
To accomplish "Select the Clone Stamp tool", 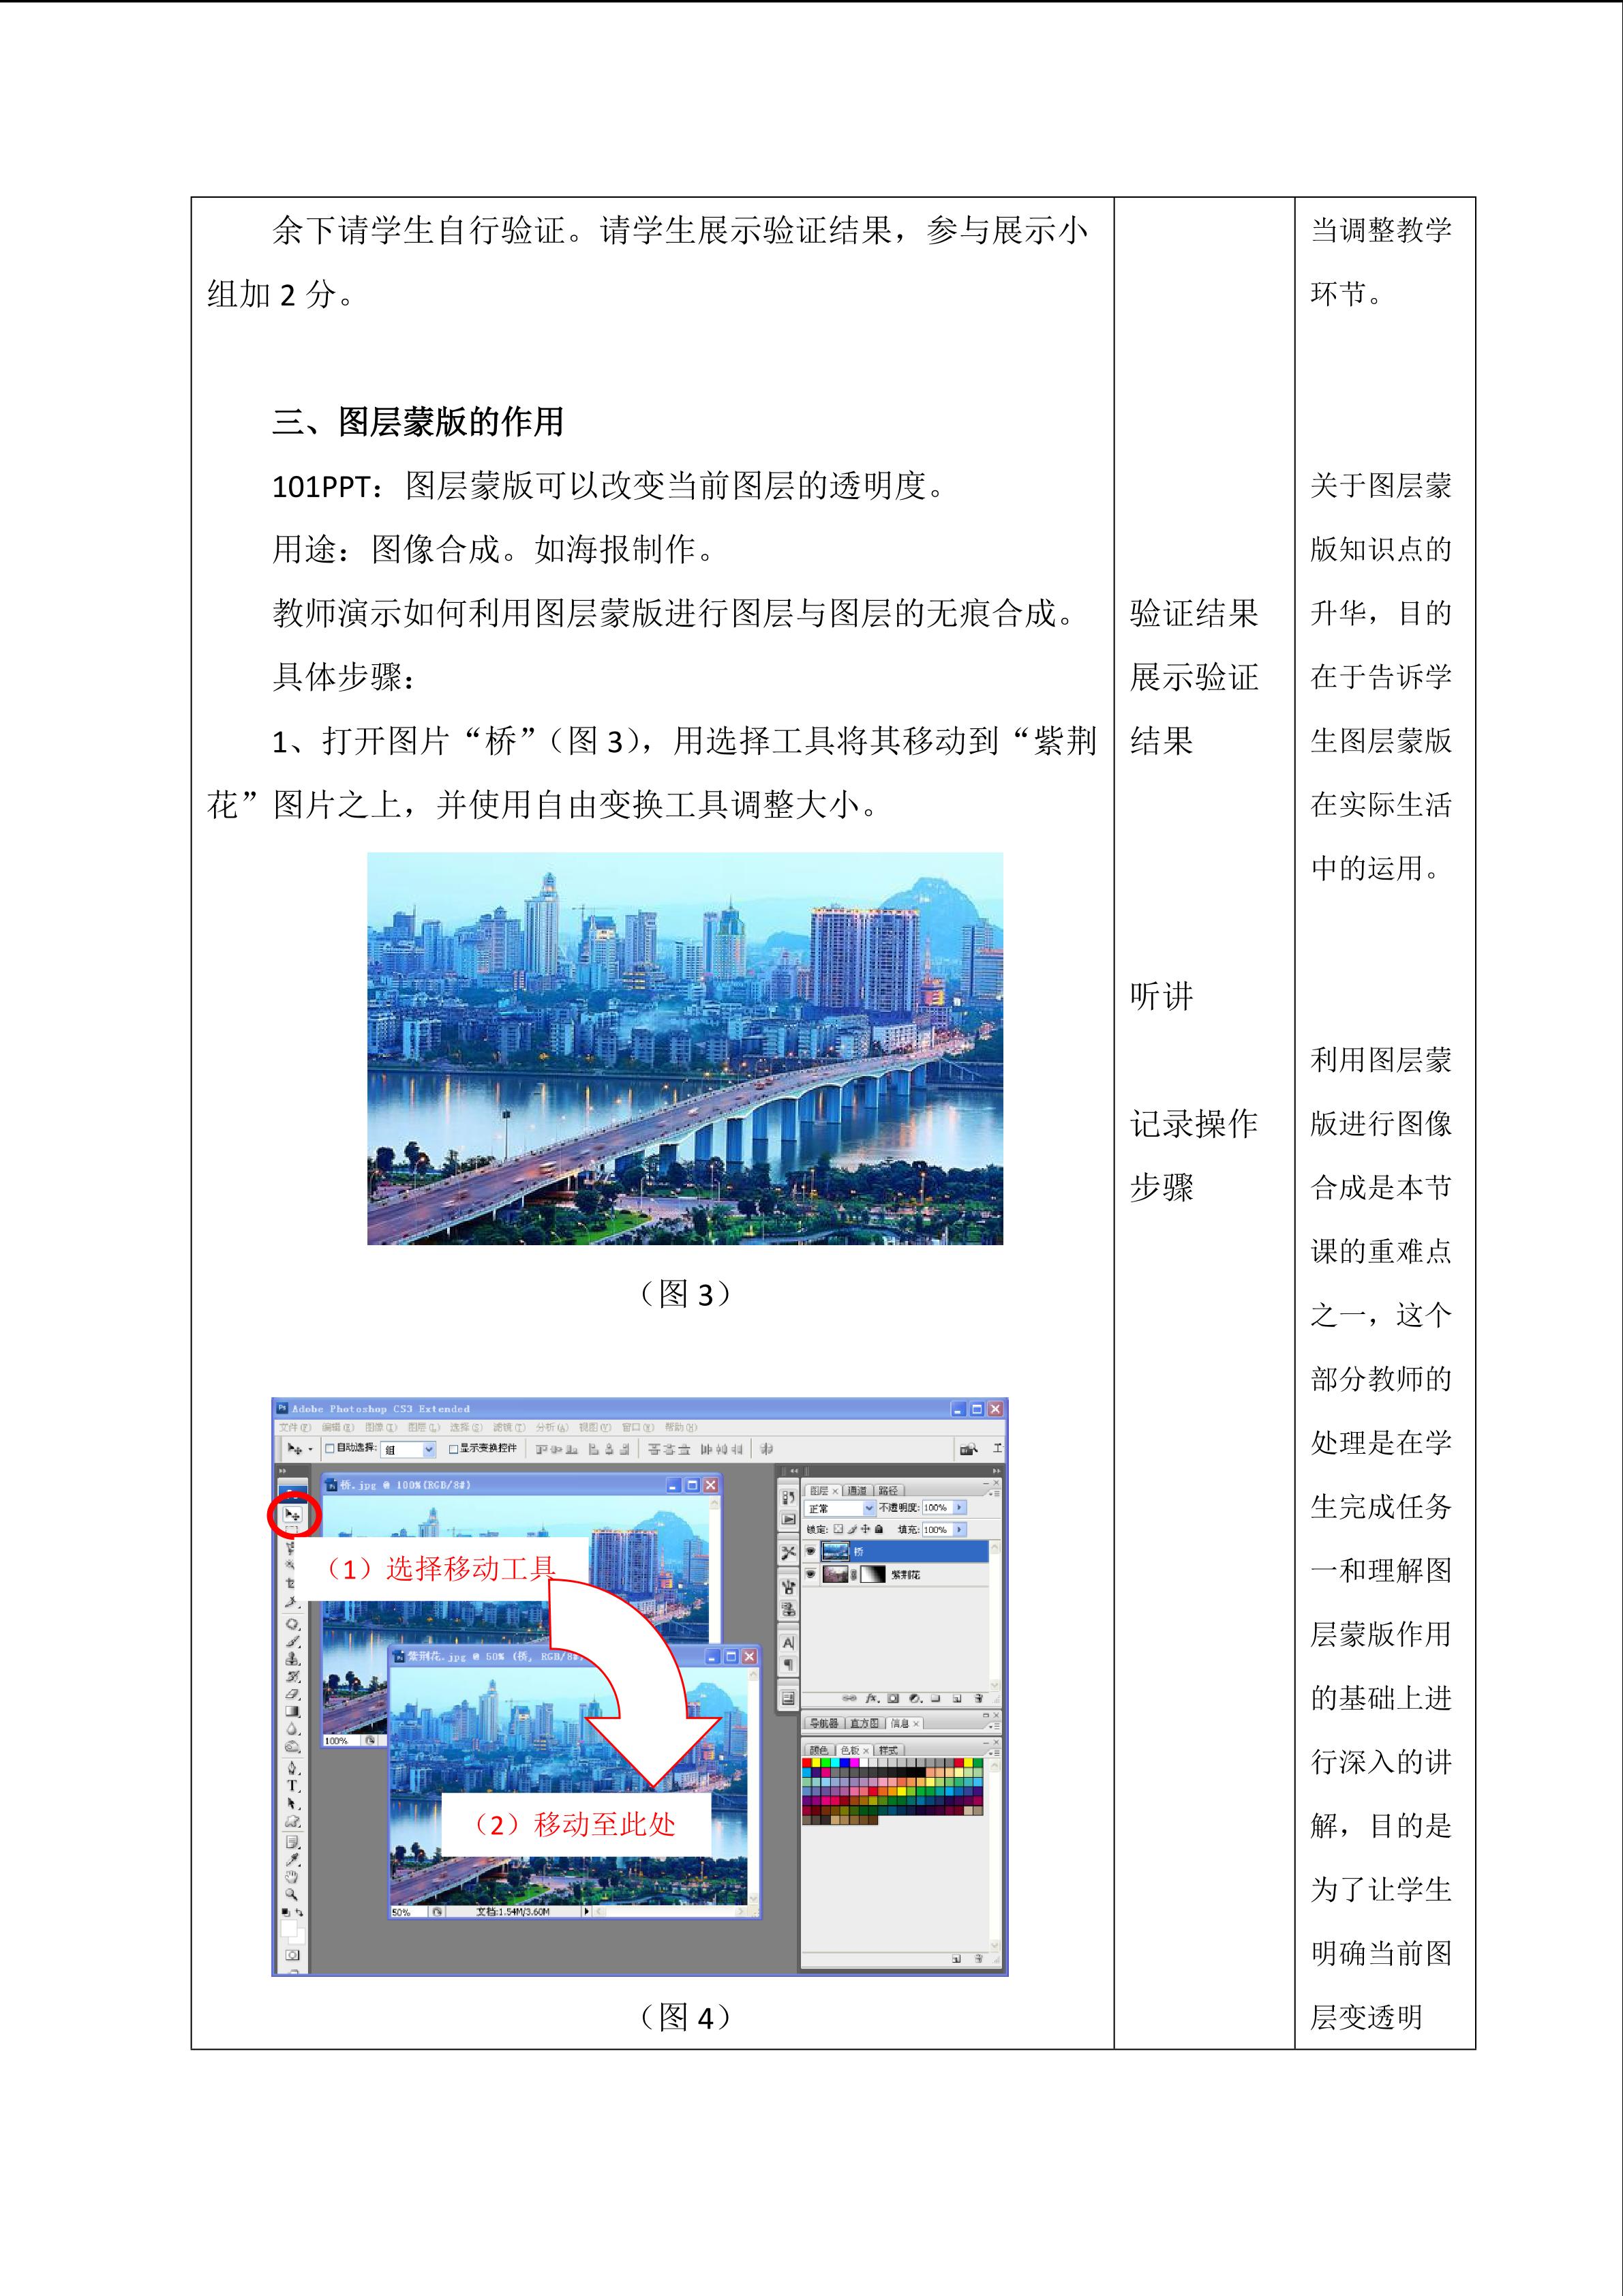I will [293, 1659].
